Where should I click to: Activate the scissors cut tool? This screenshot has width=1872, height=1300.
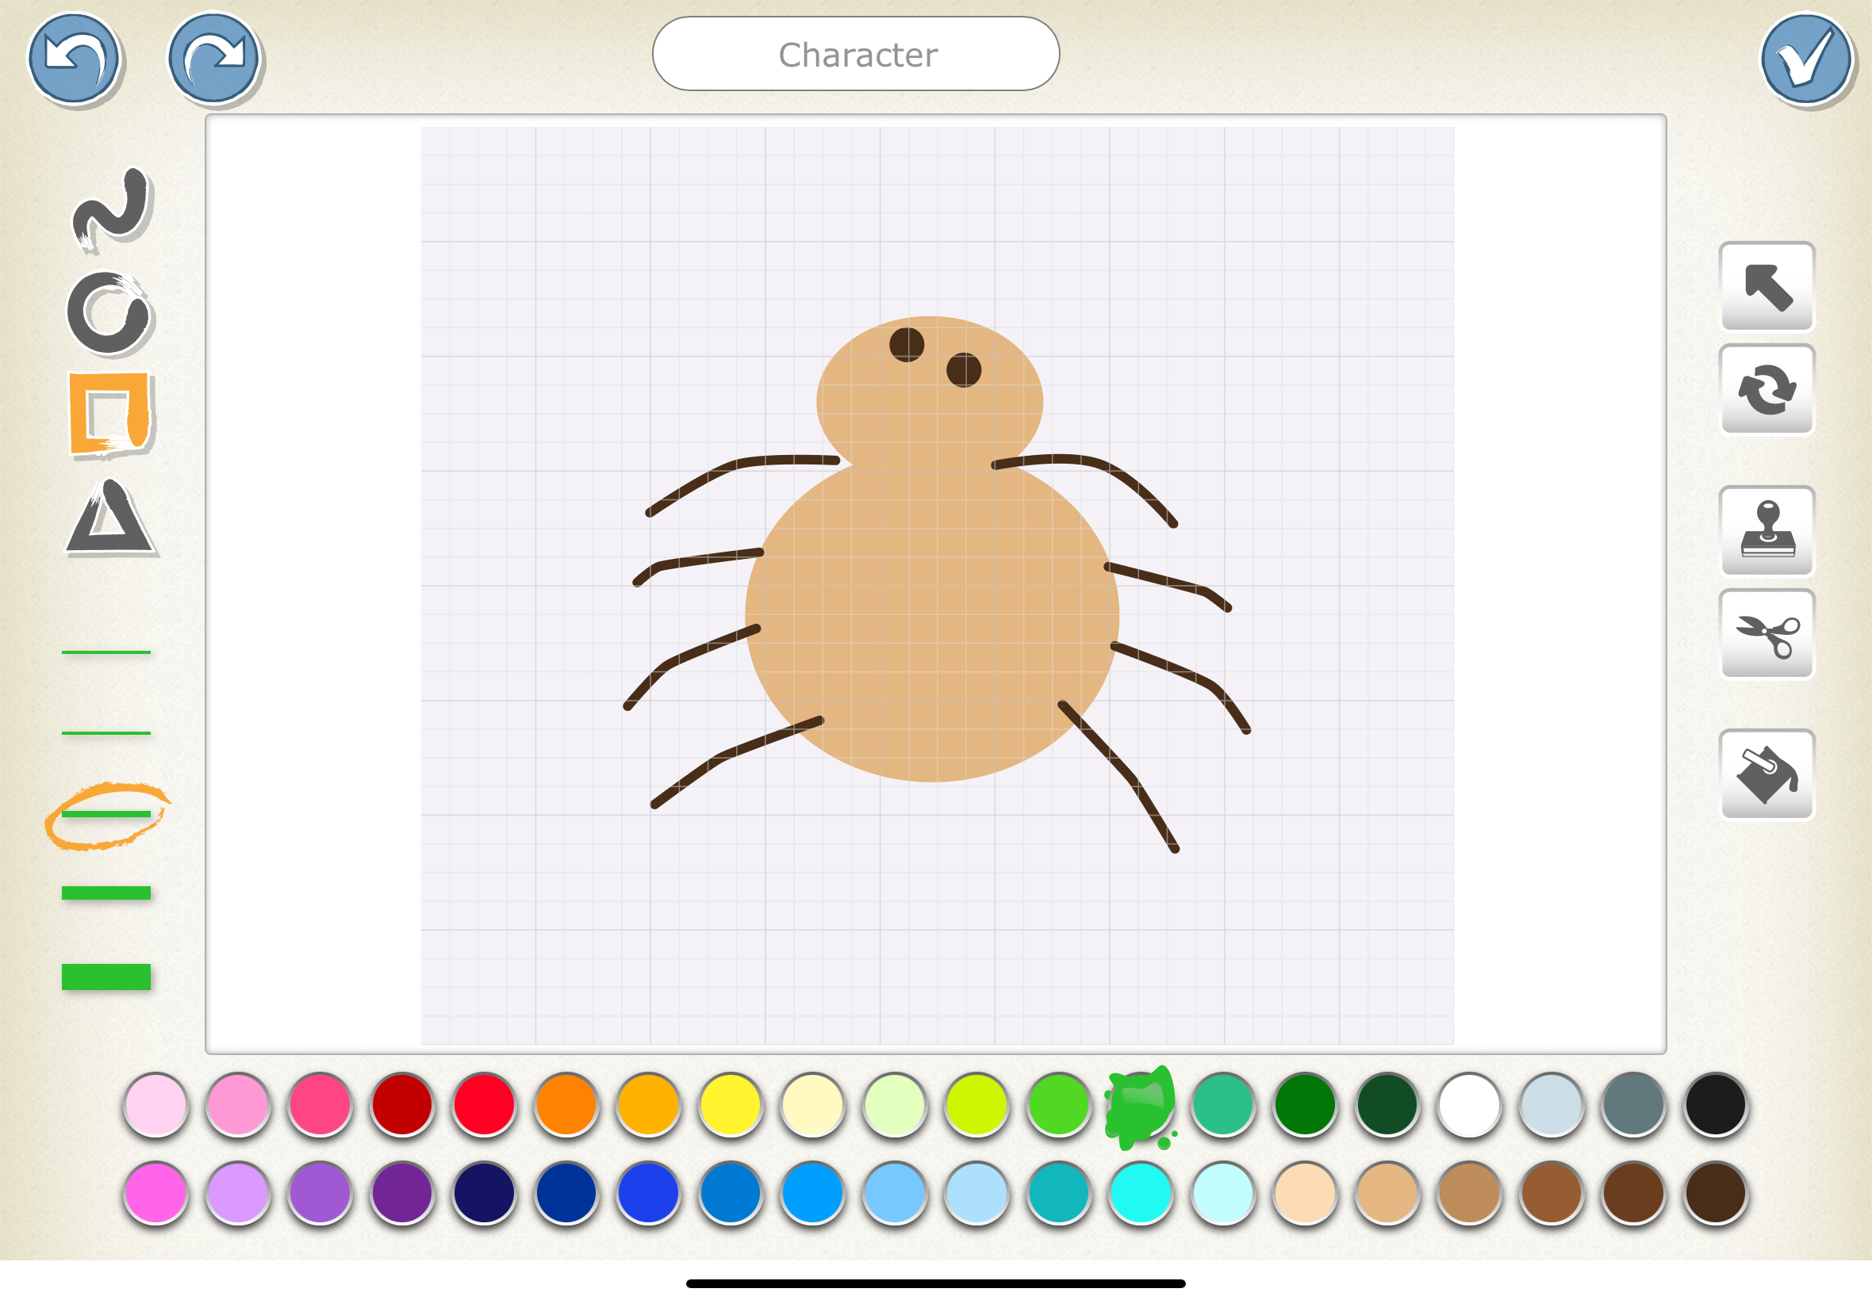click(x=1766, y=634)
